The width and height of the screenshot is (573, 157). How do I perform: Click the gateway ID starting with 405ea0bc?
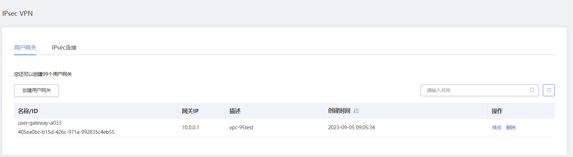[66, 132]
